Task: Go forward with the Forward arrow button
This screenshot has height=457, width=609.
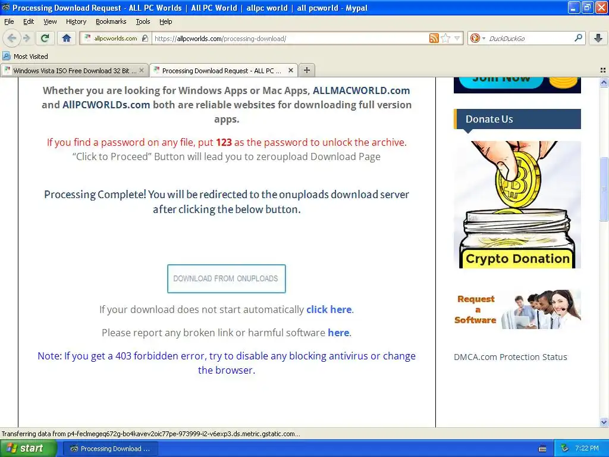Action: tap(26, 38)
